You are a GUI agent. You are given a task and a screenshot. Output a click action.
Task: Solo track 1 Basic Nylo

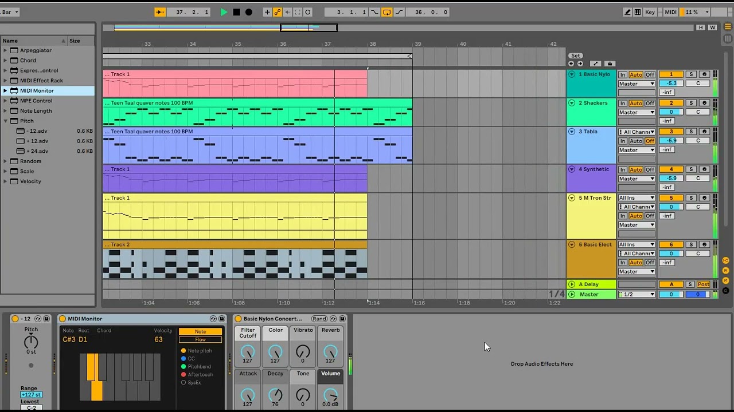691,74
